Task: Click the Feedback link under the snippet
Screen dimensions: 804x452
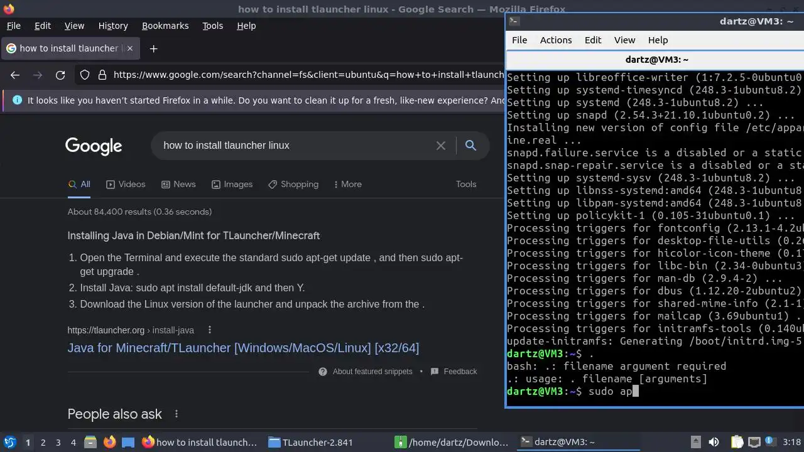Action: 460,372
